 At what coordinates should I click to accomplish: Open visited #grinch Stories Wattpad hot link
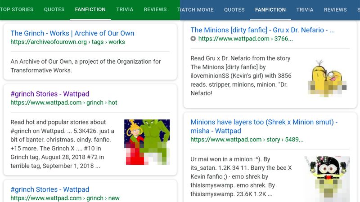50,94
